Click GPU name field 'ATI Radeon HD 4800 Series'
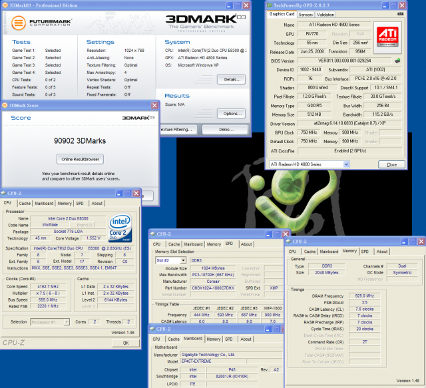 coord(334,25)
